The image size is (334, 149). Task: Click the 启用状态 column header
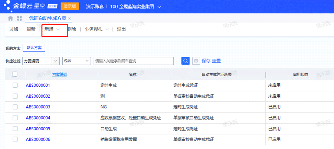[x=301, y=74]
